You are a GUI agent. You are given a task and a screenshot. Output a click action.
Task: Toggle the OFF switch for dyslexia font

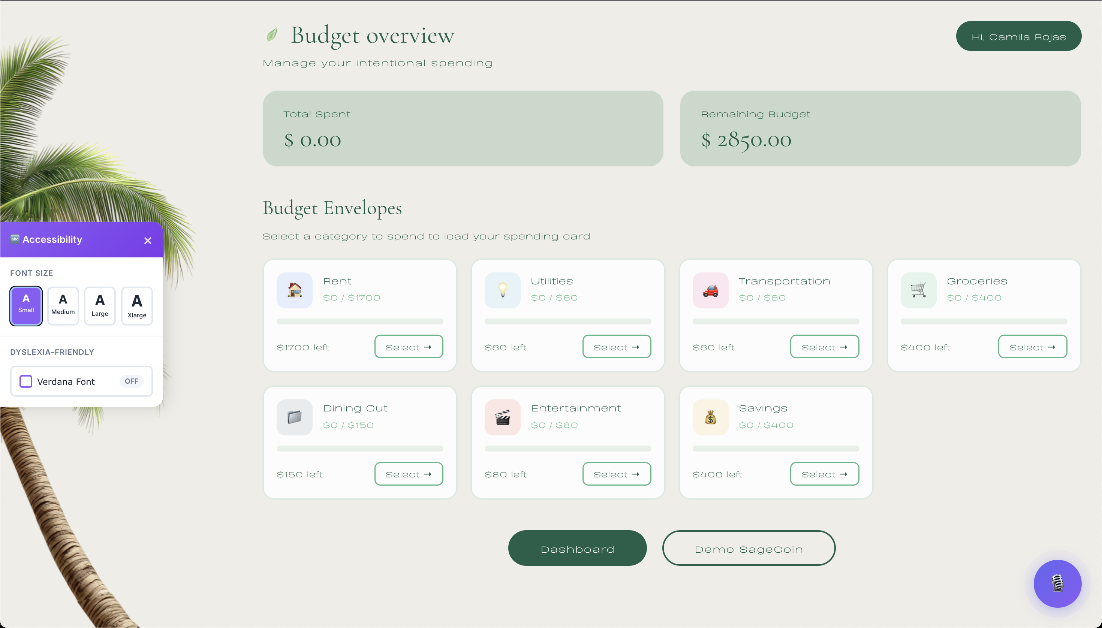131,381
